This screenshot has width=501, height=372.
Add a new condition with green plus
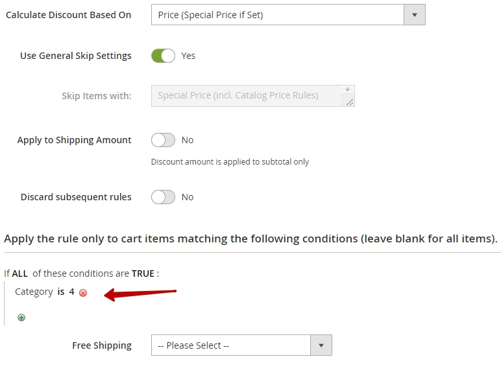pos(21,318)
